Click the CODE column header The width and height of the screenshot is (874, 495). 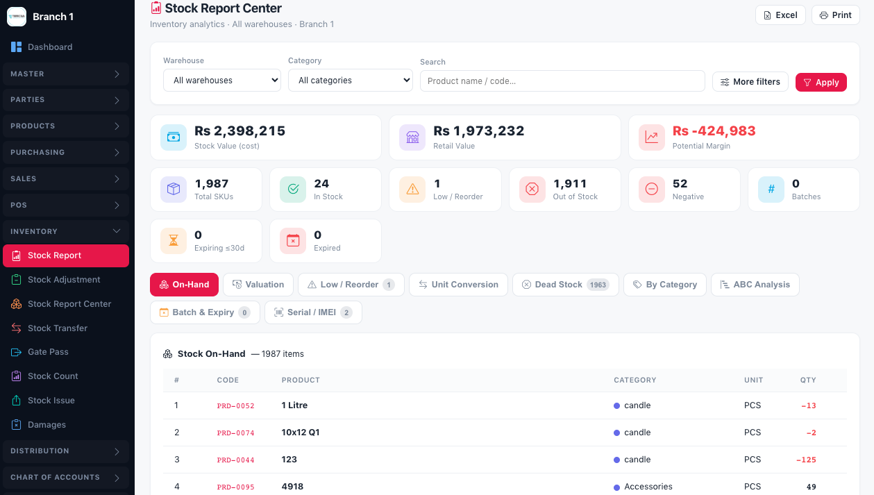228,380
